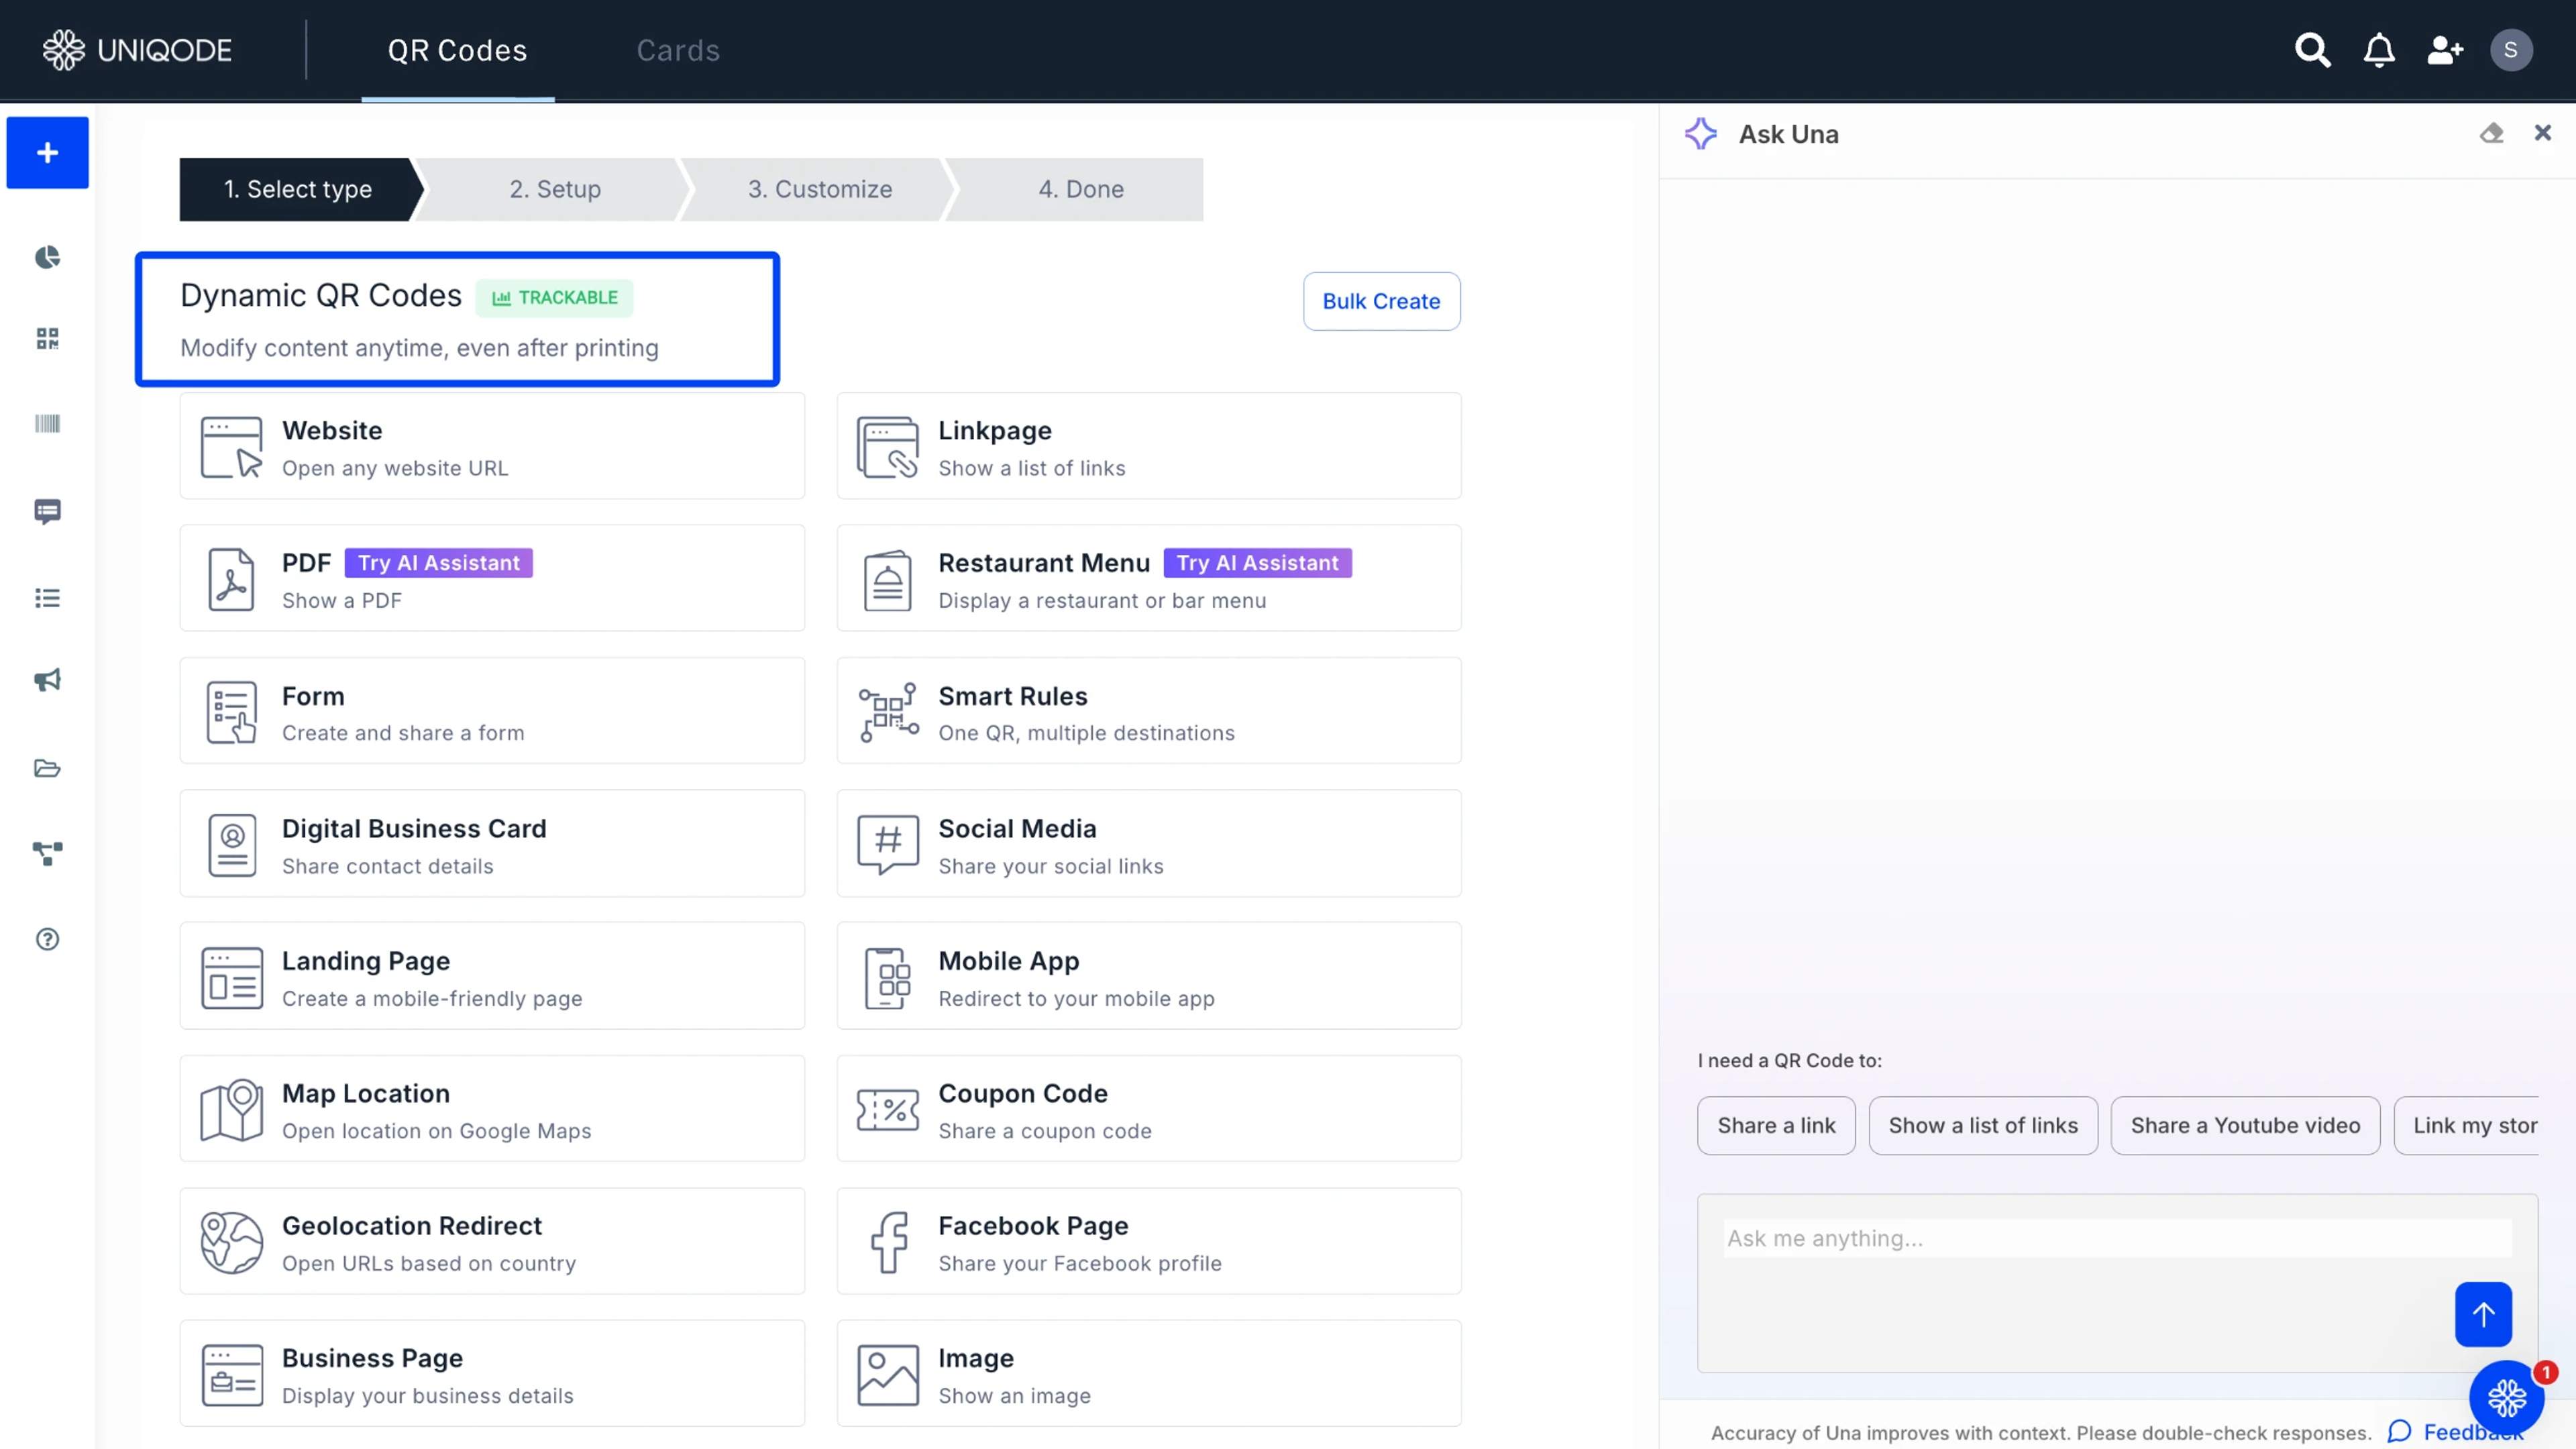
Task: Open the QR codes grid icon in sidebar
Action: (47, 339)
